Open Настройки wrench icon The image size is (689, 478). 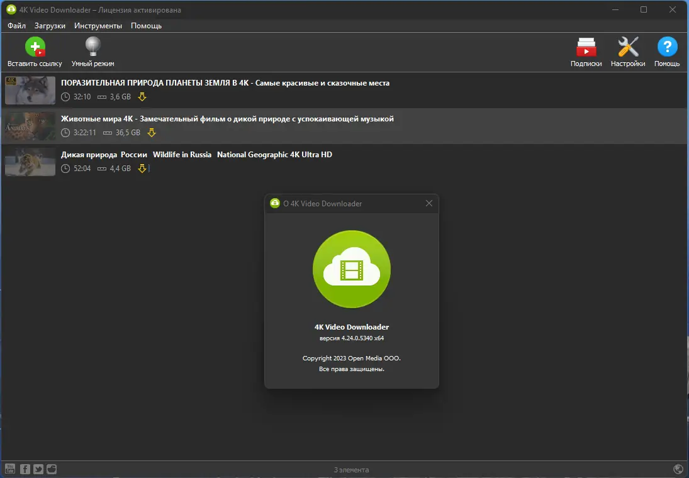pos(628,47)
